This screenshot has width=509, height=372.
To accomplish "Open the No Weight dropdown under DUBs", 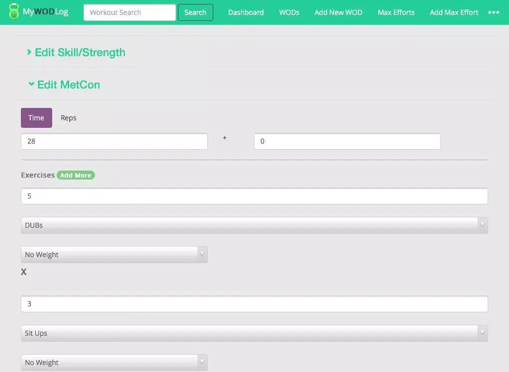I will point(114,255).
